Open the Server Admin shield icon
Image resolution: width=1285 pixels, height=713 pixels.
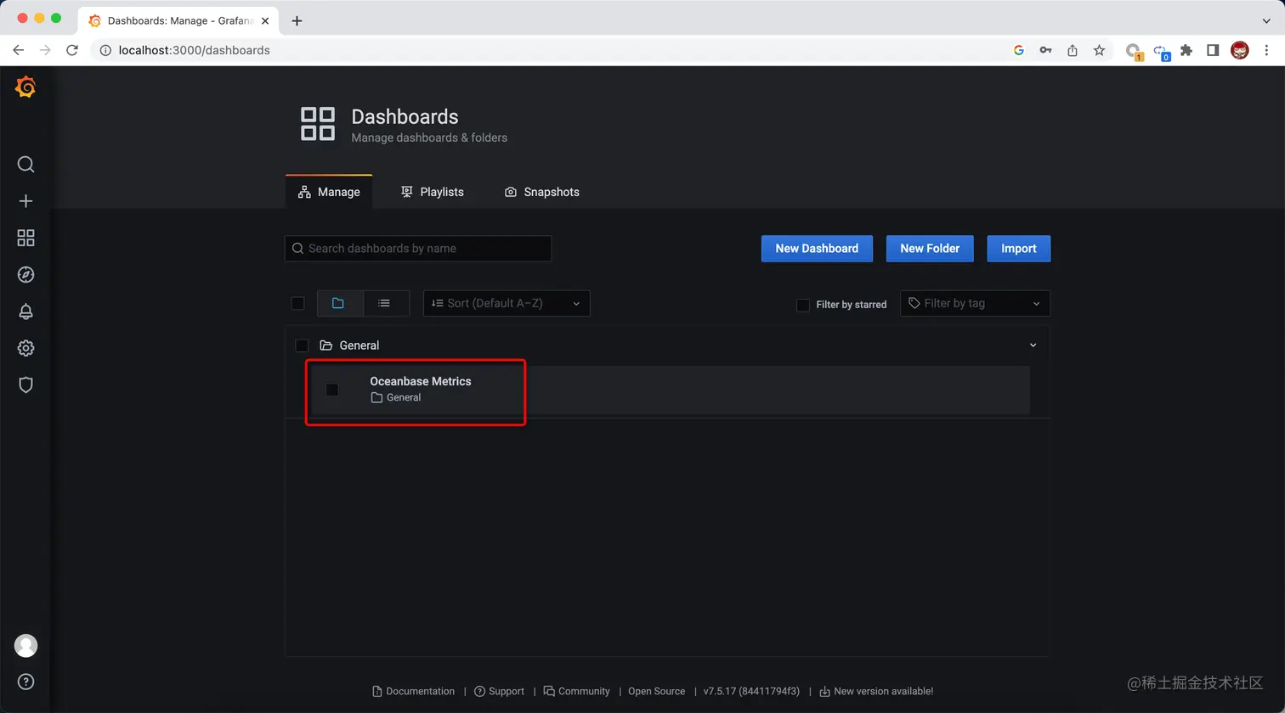pyautogui.click(x=25, y=385)
